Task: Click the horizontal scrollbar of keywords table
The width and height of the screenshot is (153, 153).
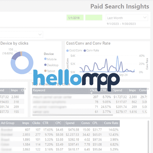Action: (x=73, y=115)
